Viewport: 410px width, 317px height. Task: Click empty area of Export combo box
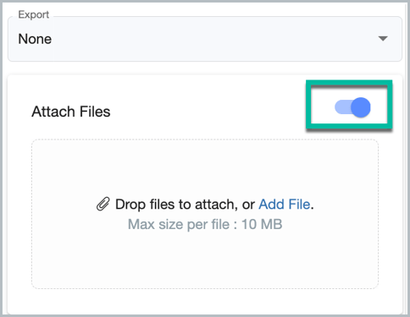(x=214, y=39)
